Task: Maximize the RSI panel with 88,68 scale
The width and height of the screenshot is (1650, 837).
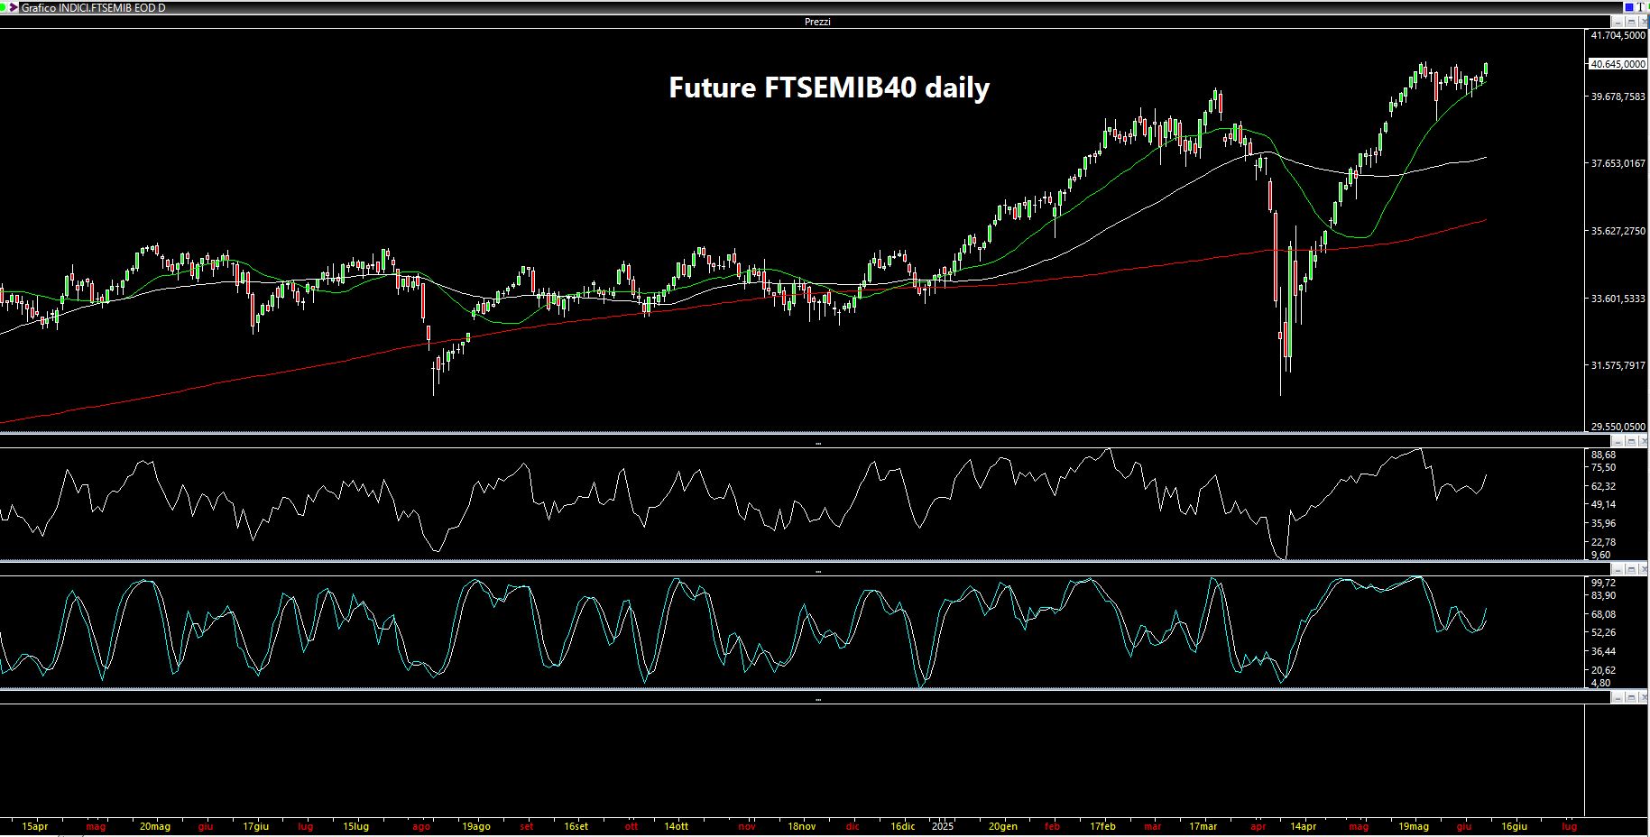Action: click(x=1631, y=441)
